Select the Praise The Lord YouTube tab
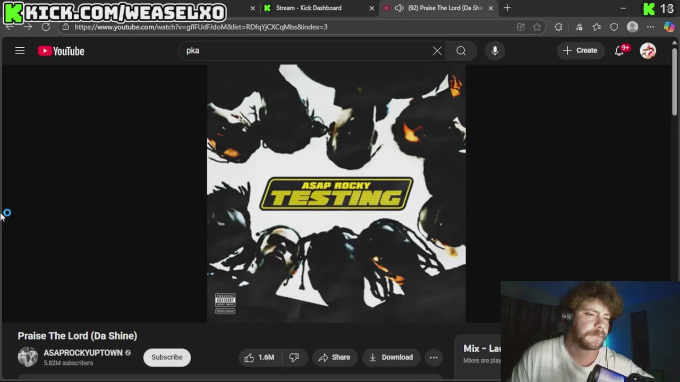 point(439,8)
